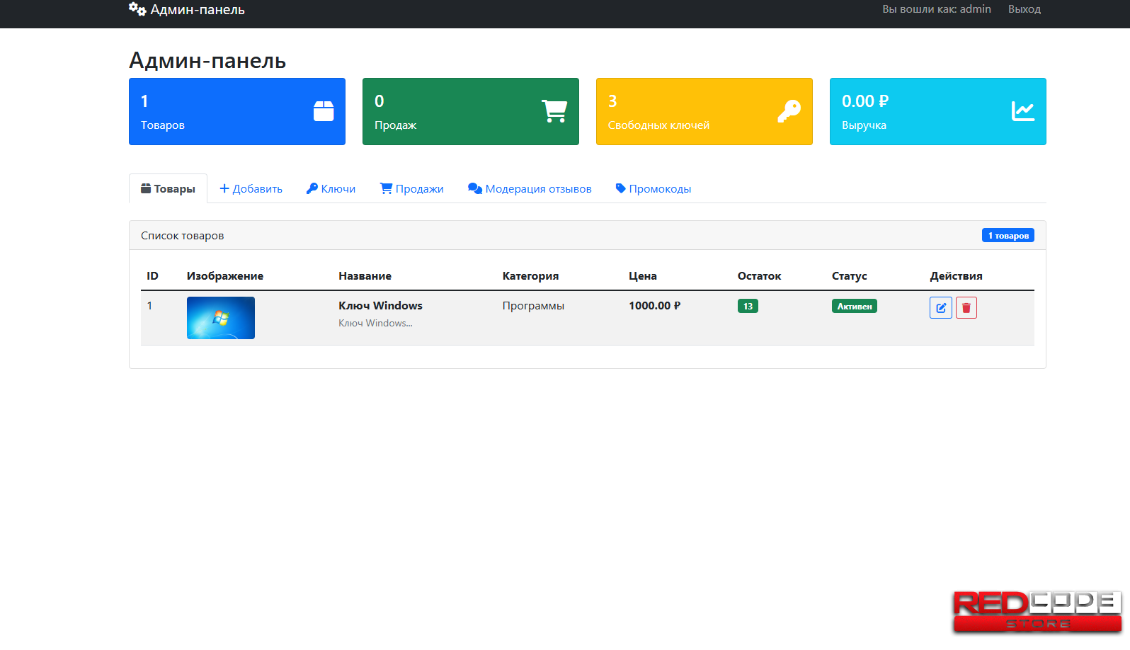Click the shopping cart icon on Продаж card
The image size is (1130, 650).
tap(554, 111)
